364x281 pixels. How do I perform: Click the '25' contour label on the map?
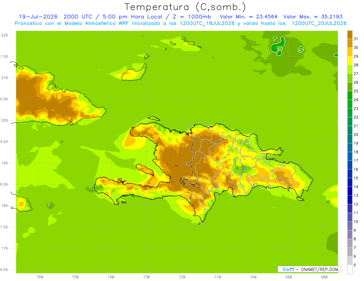280,48
